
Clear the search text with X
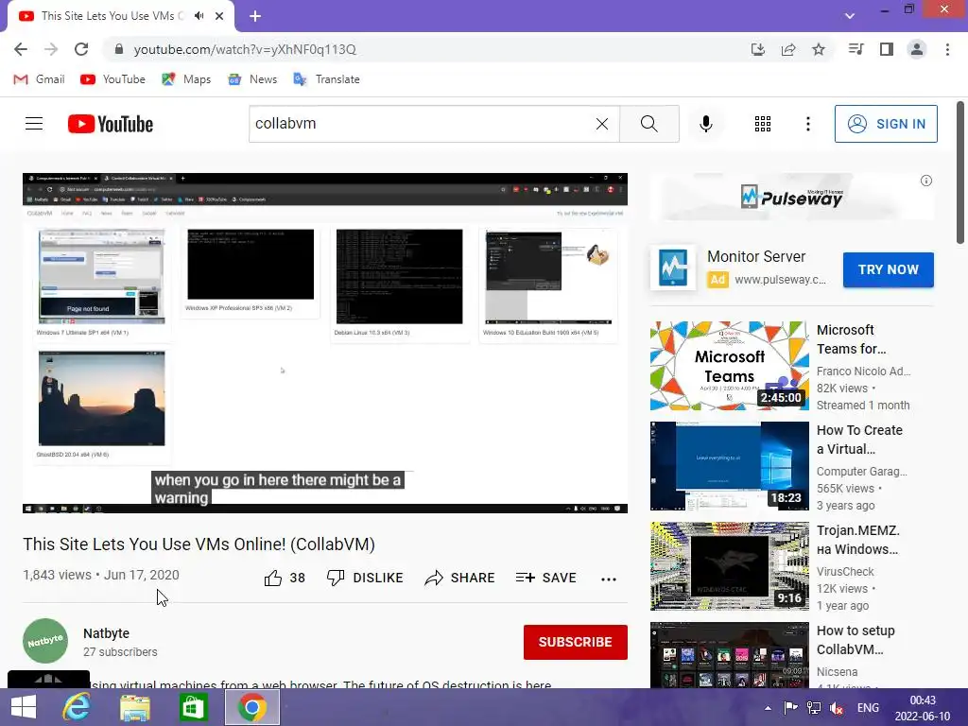tap(602, 124)
